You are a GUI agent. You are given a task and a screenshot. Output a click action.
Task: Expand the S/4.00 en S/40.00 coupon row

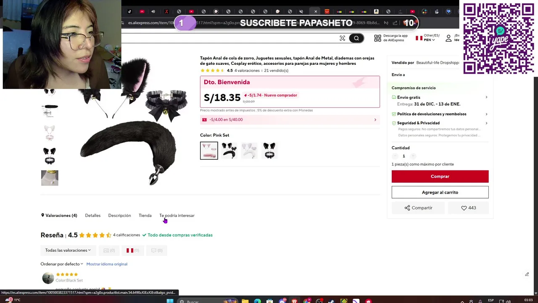tap(290, 120)
